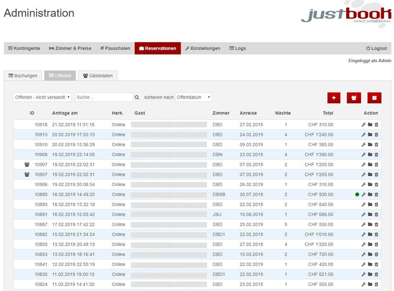Delete offer 10913 using trash icon
Viewport: 394px width, 291px height.
coord(376,135)
